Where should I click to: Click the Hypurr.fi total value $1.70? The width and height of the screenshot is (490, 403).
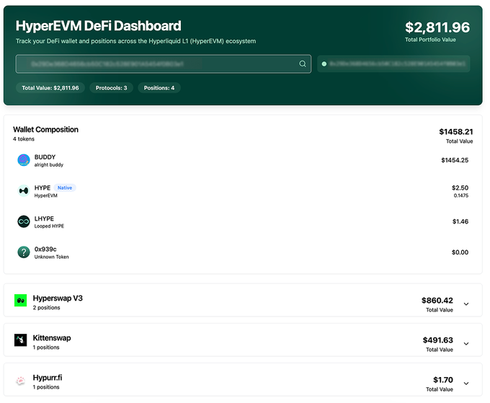(443, 380)
